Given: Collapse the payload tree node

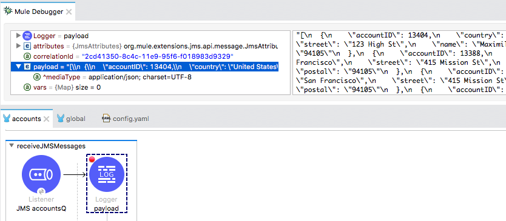Looking at the screenshot, I should click(x=18, y=67).
